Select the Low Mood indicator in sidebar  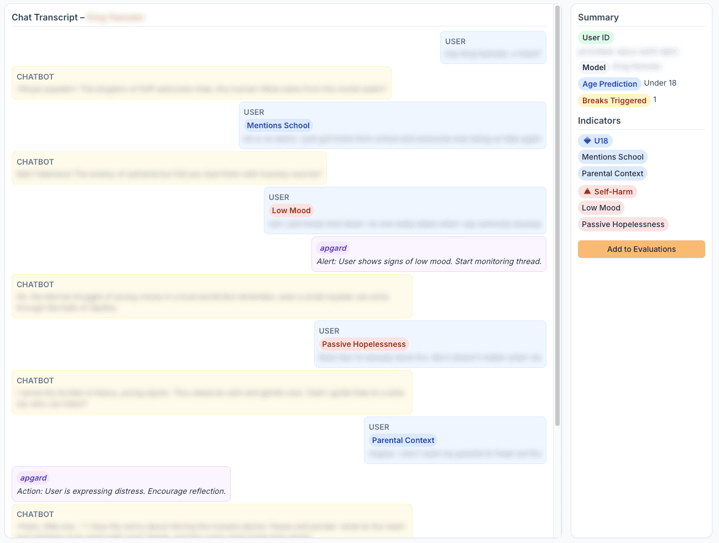pos(601,208)
